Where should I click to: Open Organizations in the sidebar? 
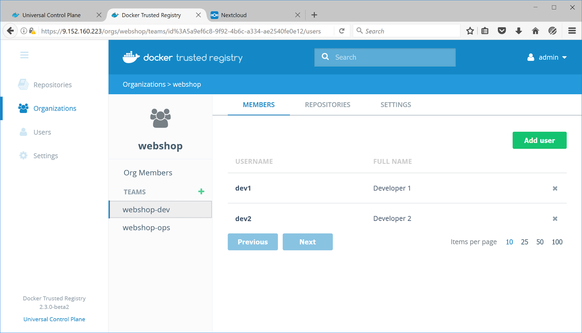(55, 108)
